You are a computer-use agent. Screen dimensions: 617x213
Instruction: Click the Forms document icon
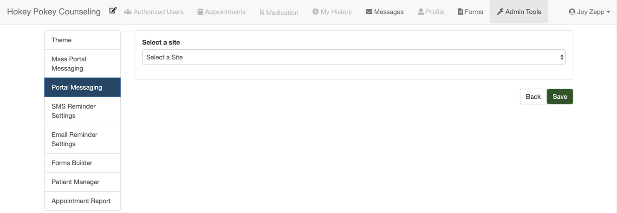(461, 12)
